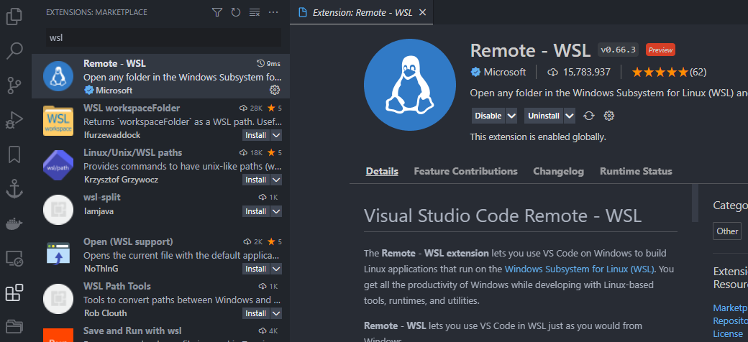Click version label v0.66.3
Viewport: 748px width, 342px height.
click(619, 50)
